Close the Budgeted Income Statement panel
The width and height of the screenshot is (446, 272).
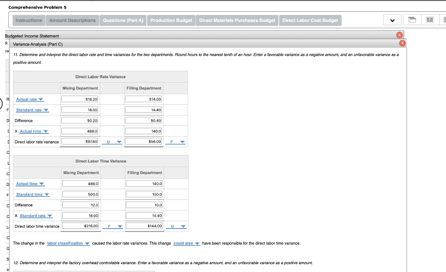coord(399,35)
